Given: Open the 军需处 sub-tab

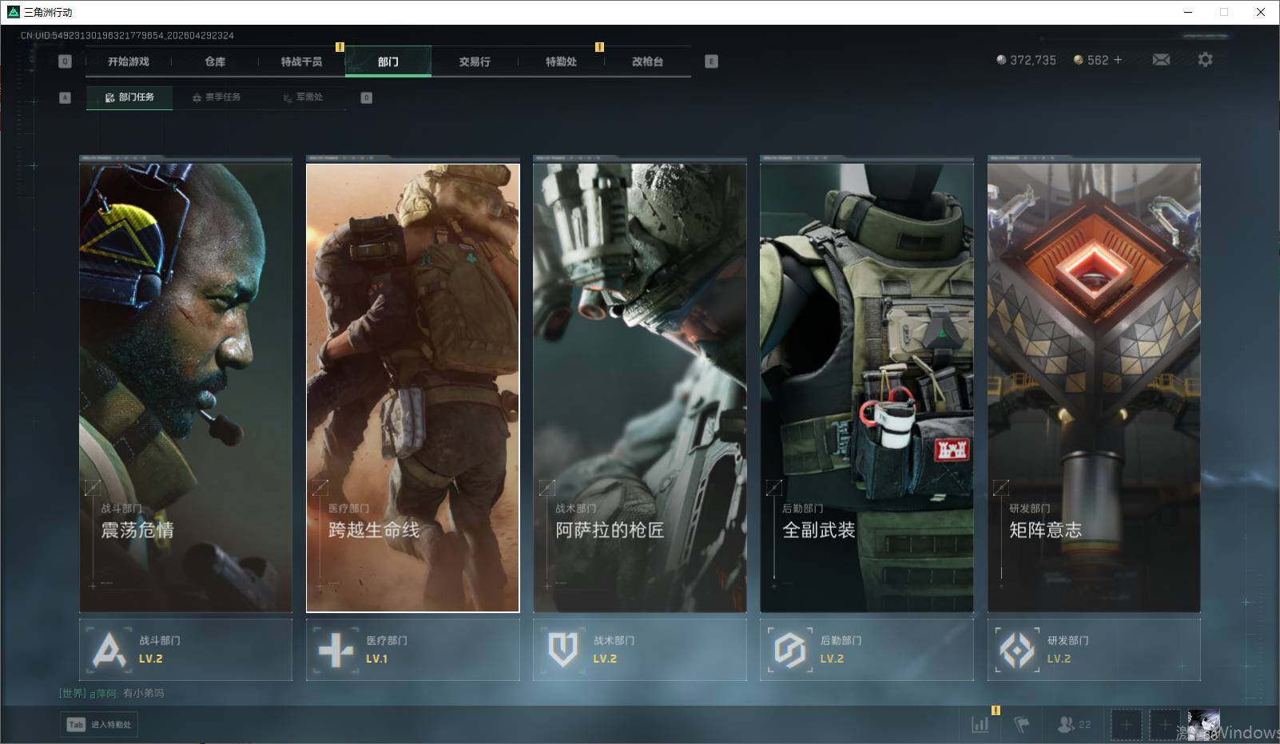Looking at the screenshot, I should pyautogui.click(x=303, y=97).
